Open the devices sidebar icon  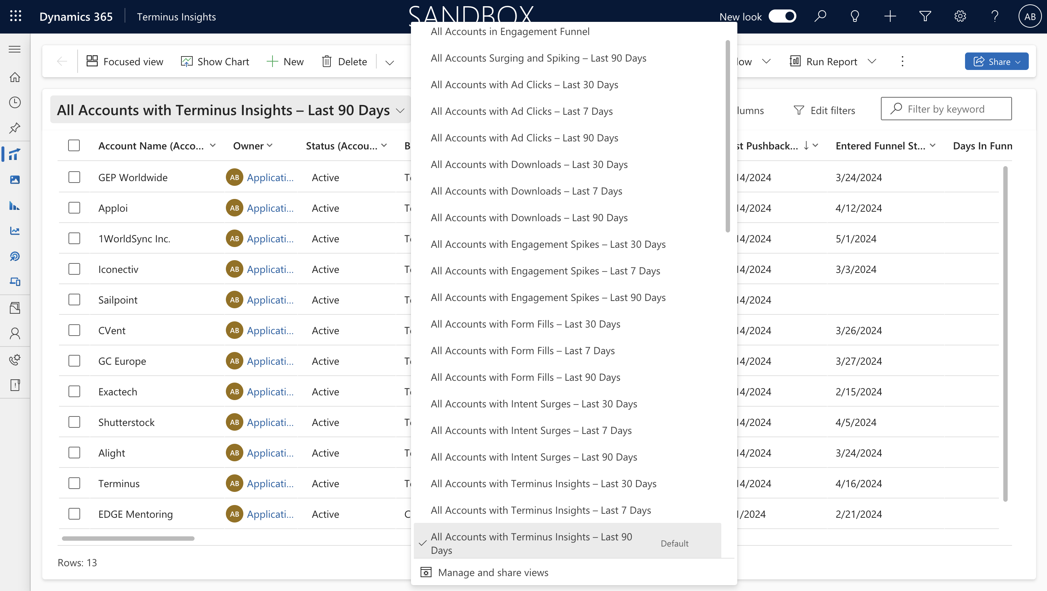tap(15, 282)
